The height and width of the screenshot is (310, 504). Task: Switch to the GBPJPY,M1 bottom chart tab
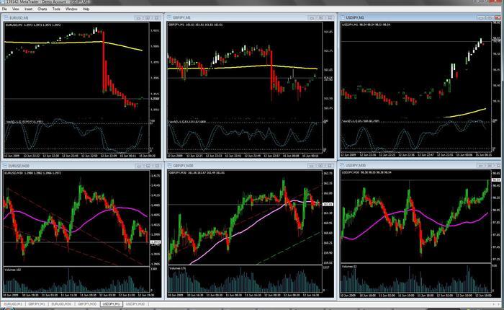pos(36,304)
